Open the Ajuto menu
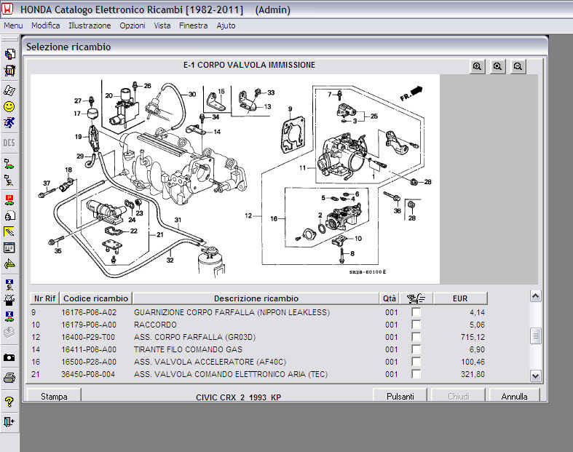573x452 pixels. pos(226,25)
